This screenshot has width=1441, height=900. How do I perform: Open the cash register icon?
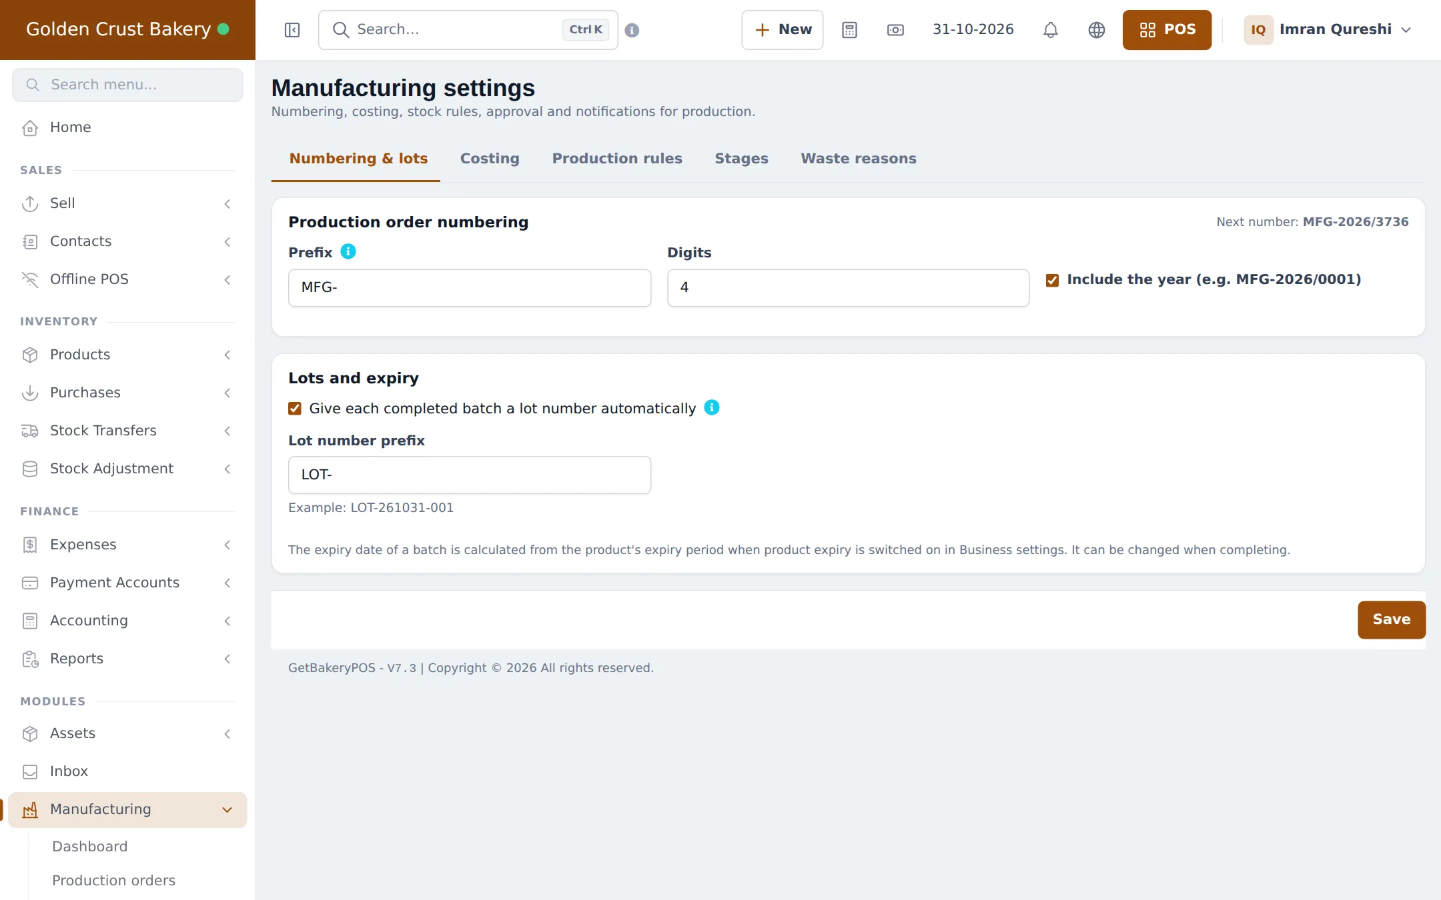(895, 30)
